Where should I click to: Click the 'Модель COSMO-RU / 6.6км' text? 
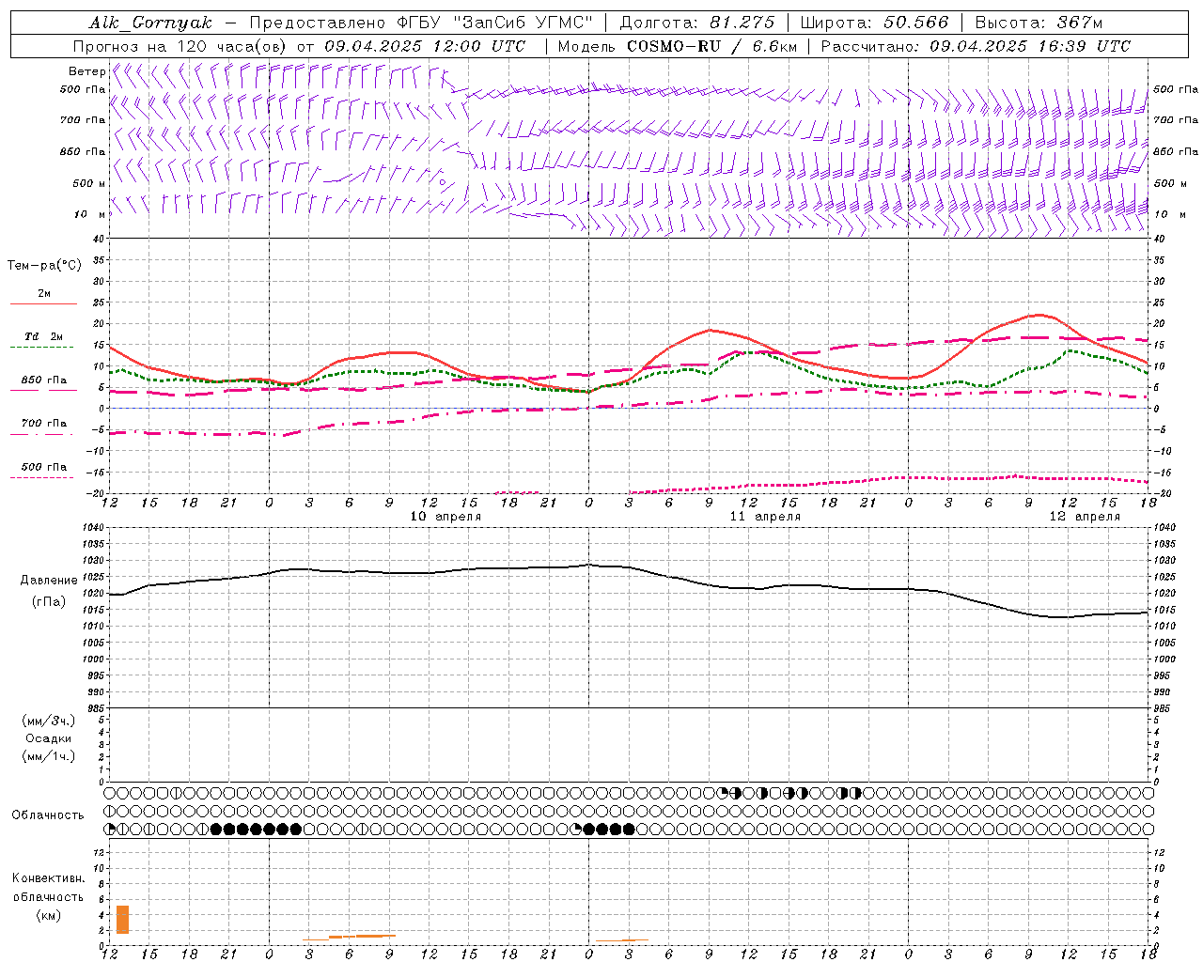pos(677,46)
